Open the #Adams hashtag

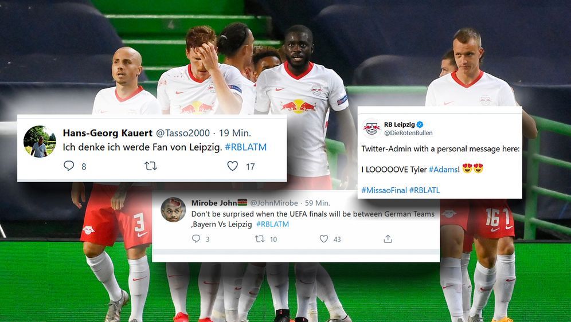point(444,169)
